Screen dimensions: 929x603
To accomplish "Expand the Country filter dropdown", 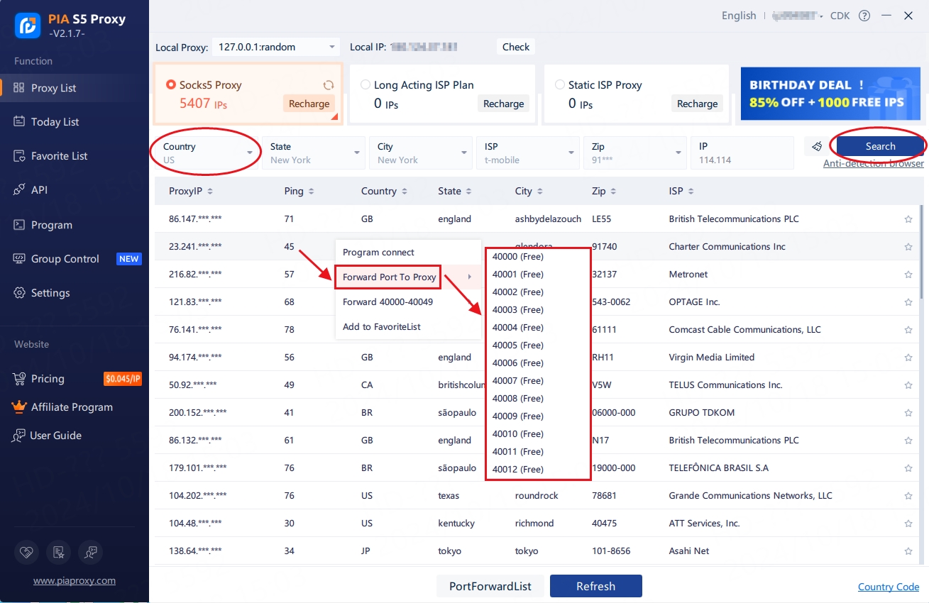I will pyautogui.click(x=207, y=153).
